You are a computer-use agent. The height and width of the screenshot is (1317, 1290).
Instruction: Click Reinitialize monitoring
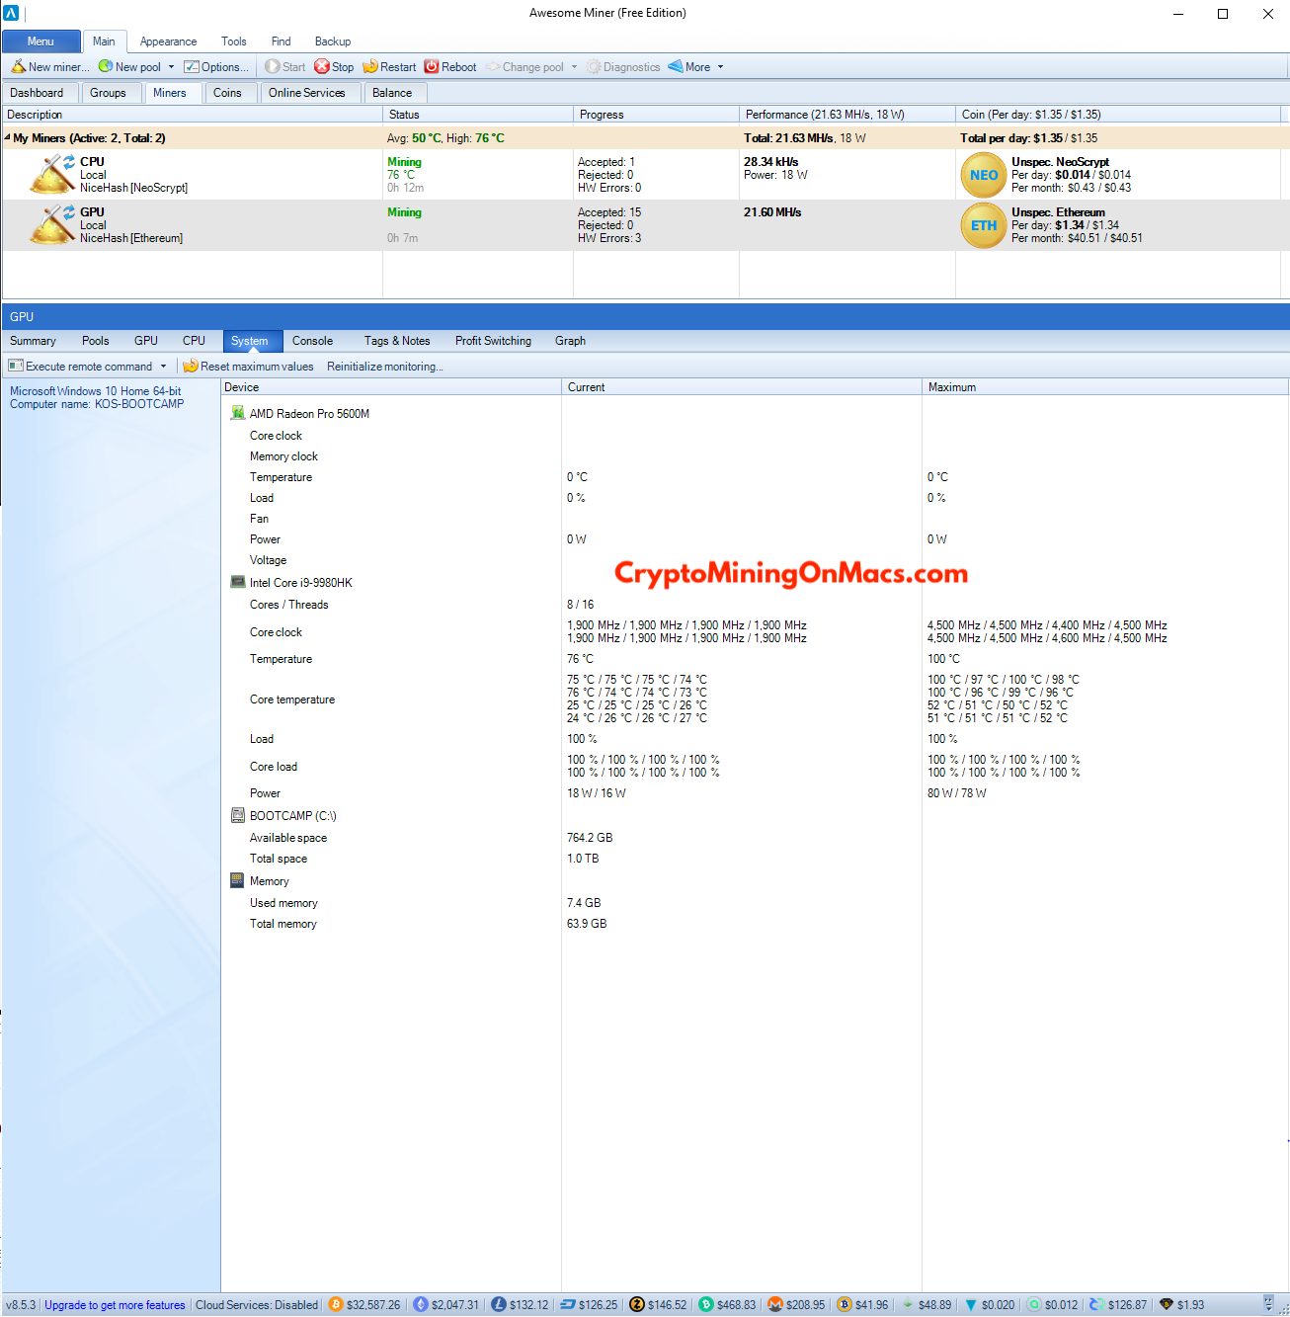tap(384, 367)
